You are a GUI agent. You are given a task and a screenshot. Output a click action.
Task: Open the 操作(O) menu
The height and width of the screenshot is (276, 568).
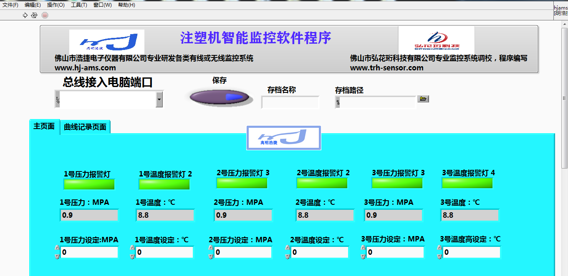pos(56,5)
